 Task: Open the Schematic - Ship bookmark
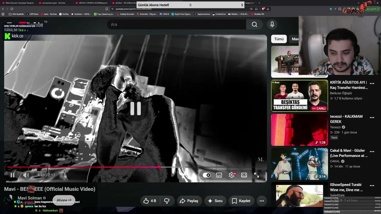click(x=147, y=14)
